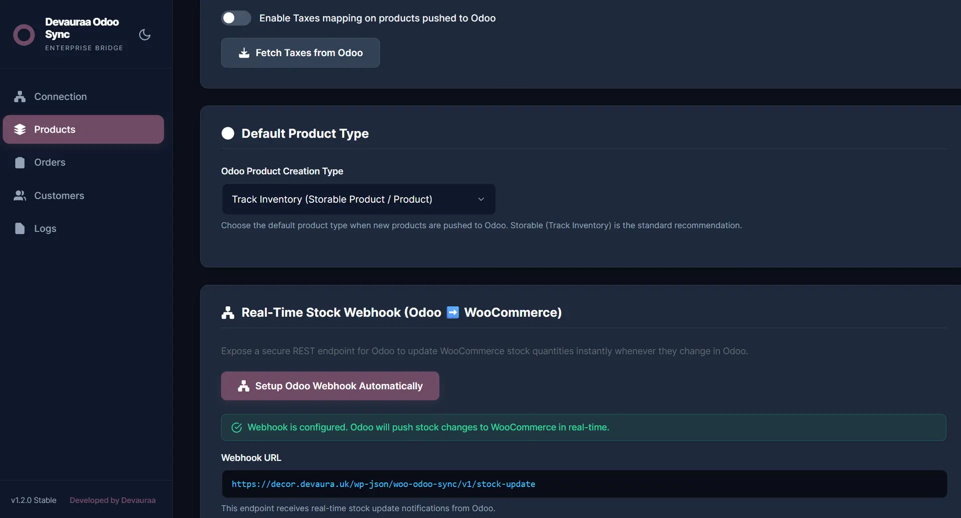Screen dimensions: 961x518
Task: Toggle dark mode moon icon
Action: (145, 35)
